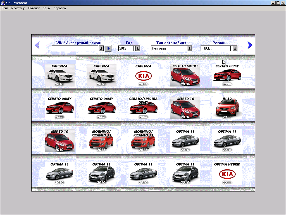Screen dimensions: 286x215
Task: Open the Kia Microcat title bar icon
Action: pyautogui.click(x=3, y=3)
